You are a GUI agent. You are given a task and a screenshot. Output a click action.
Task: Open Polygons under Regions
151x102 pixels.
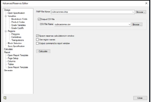click(x=15, y=34)
